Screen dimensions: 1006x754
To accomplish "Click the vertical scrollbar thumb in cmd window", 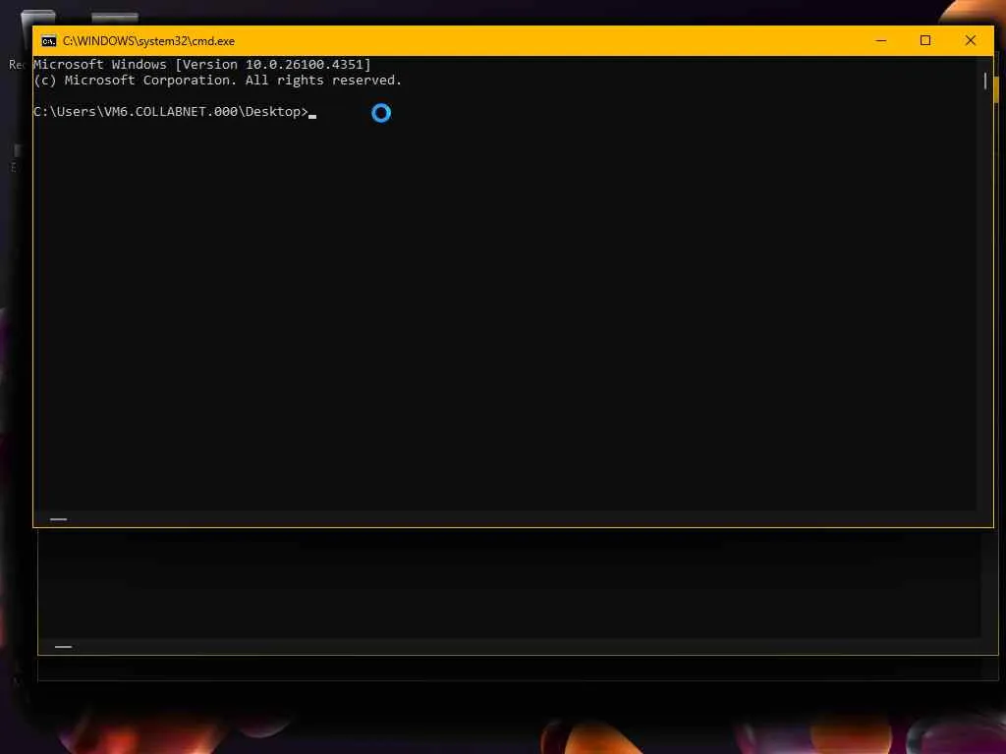I will click(985, 81).
